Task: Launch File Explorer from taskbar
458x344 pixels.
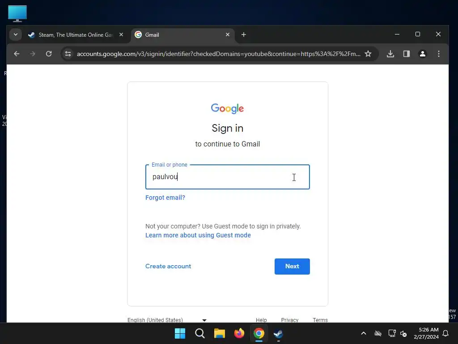Action: (x=219, y=333)
